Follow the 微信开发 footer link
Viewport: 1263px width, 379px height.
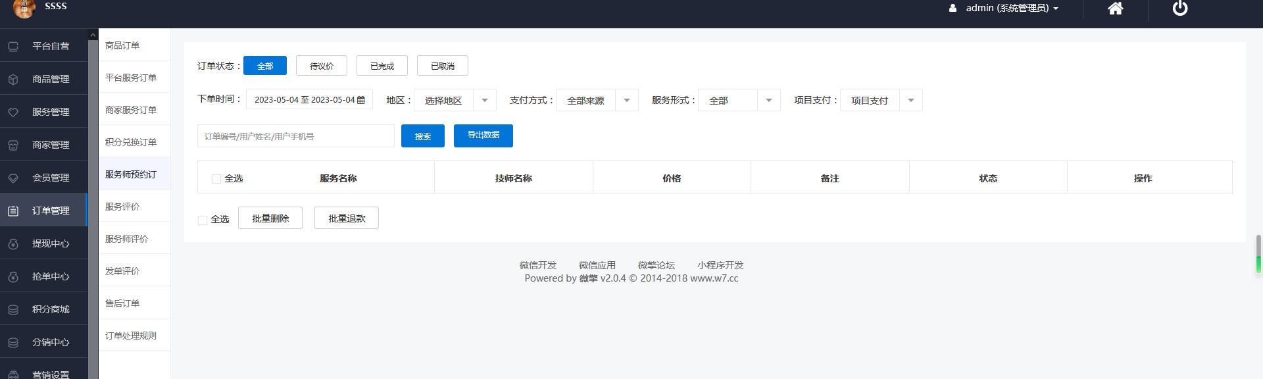[x=538, y=265]
